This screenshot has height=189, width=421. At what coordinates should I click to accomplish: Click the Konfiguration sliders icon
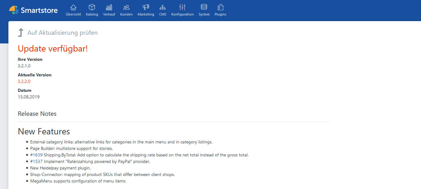[182, 7]
